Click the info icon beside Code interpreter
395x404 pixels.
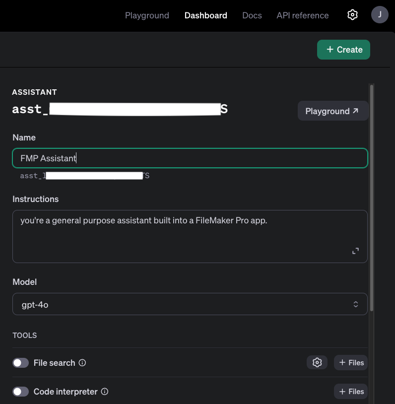[105, 392]
